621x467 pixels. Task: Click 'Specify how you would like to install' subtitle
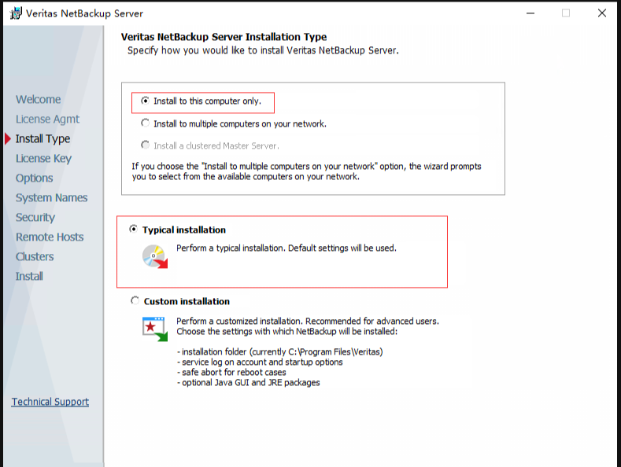263,50
